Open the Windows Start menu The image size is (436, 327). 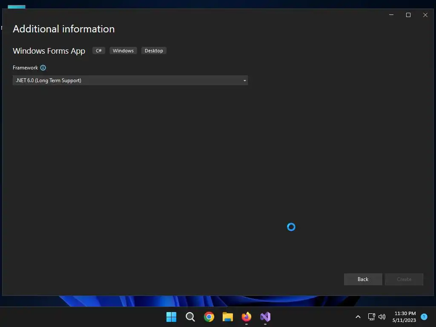pyautogui.click(x=171, y=317)
